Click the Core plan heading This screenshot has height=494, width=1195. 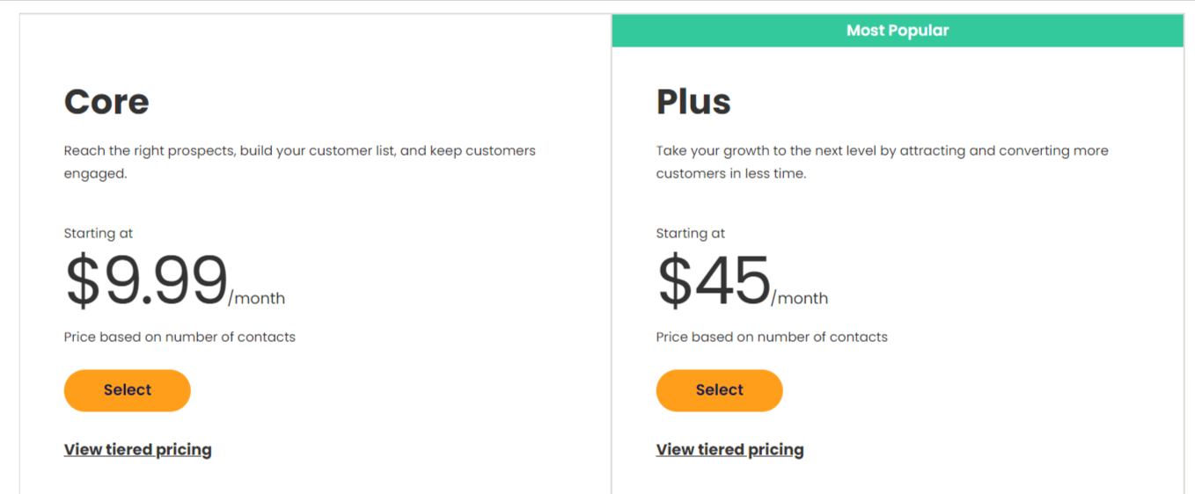tap(106, 102)
